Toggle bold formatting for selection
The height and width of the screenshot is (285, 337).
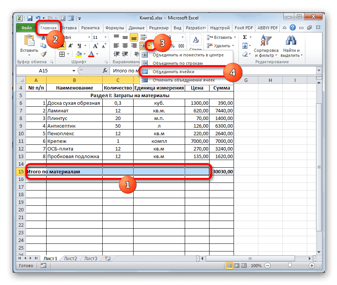tap(63, 45)
